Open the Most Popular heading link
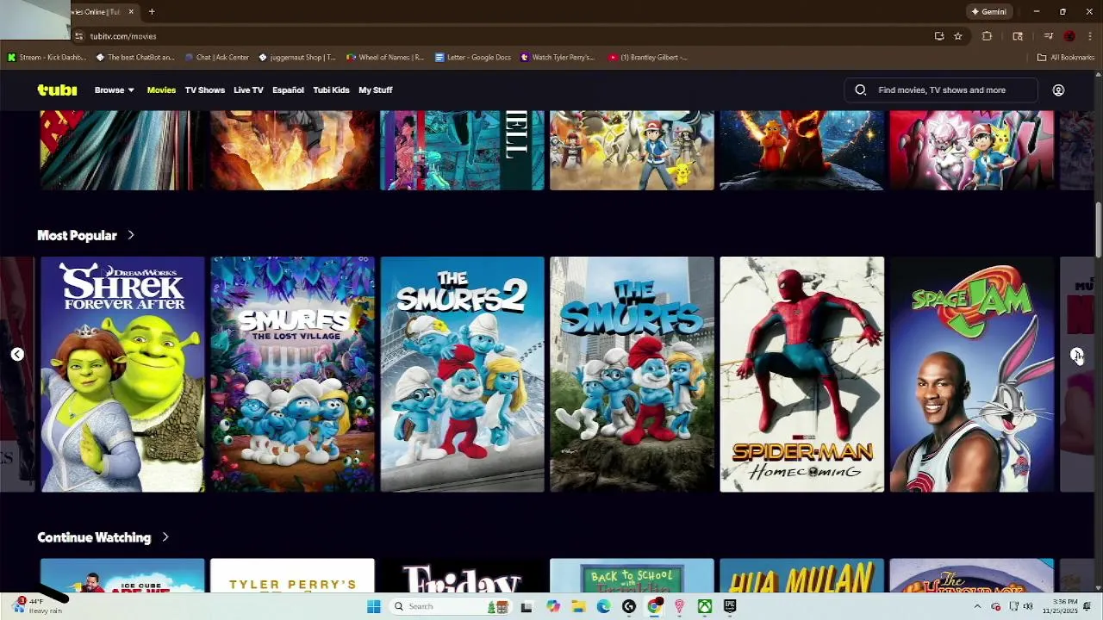1103x620 pixels. 77,235
